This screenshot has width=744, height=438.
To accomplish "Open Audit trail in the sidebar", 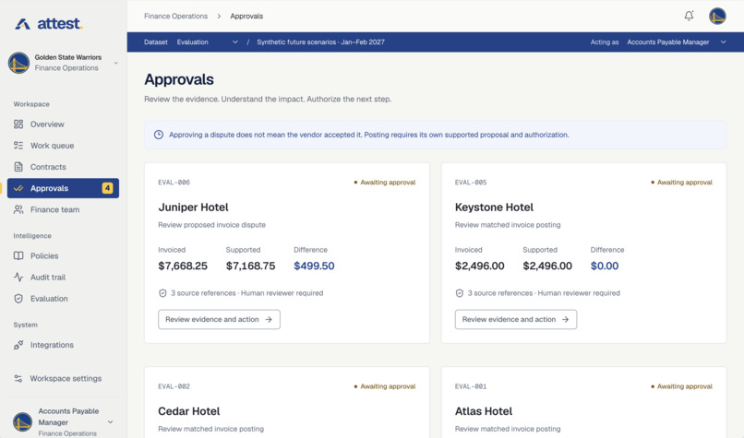I will pos(63,278).
